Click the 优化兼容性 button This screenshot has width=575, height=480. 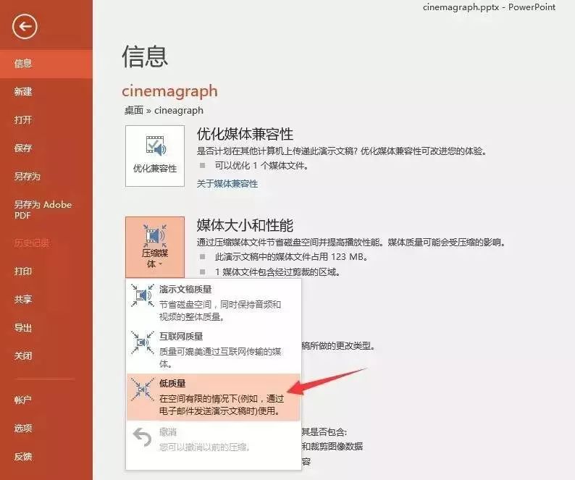point(155,156)
